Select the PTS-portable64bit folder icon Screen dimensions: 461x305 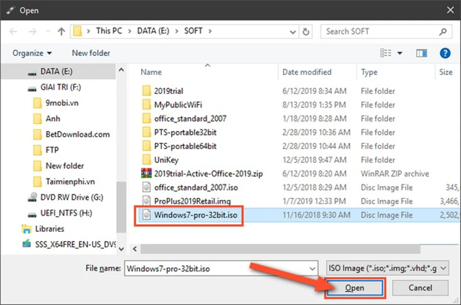[147, 146]
